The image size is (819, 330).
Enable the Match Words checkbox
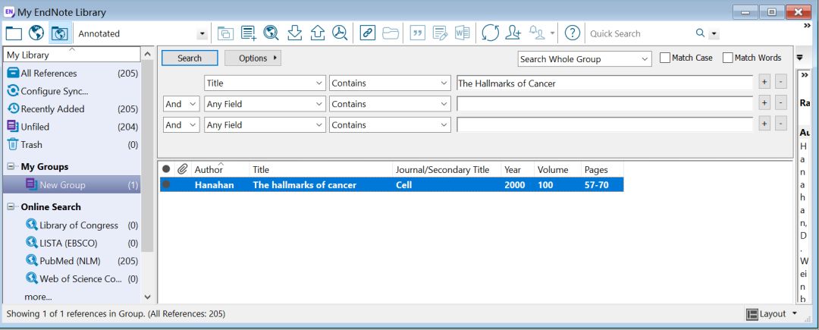[x=727, y=58]
